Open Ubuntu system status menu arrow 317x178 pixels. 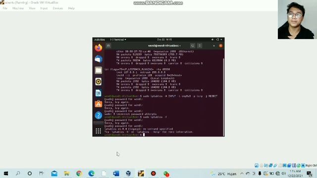[221, 40]
